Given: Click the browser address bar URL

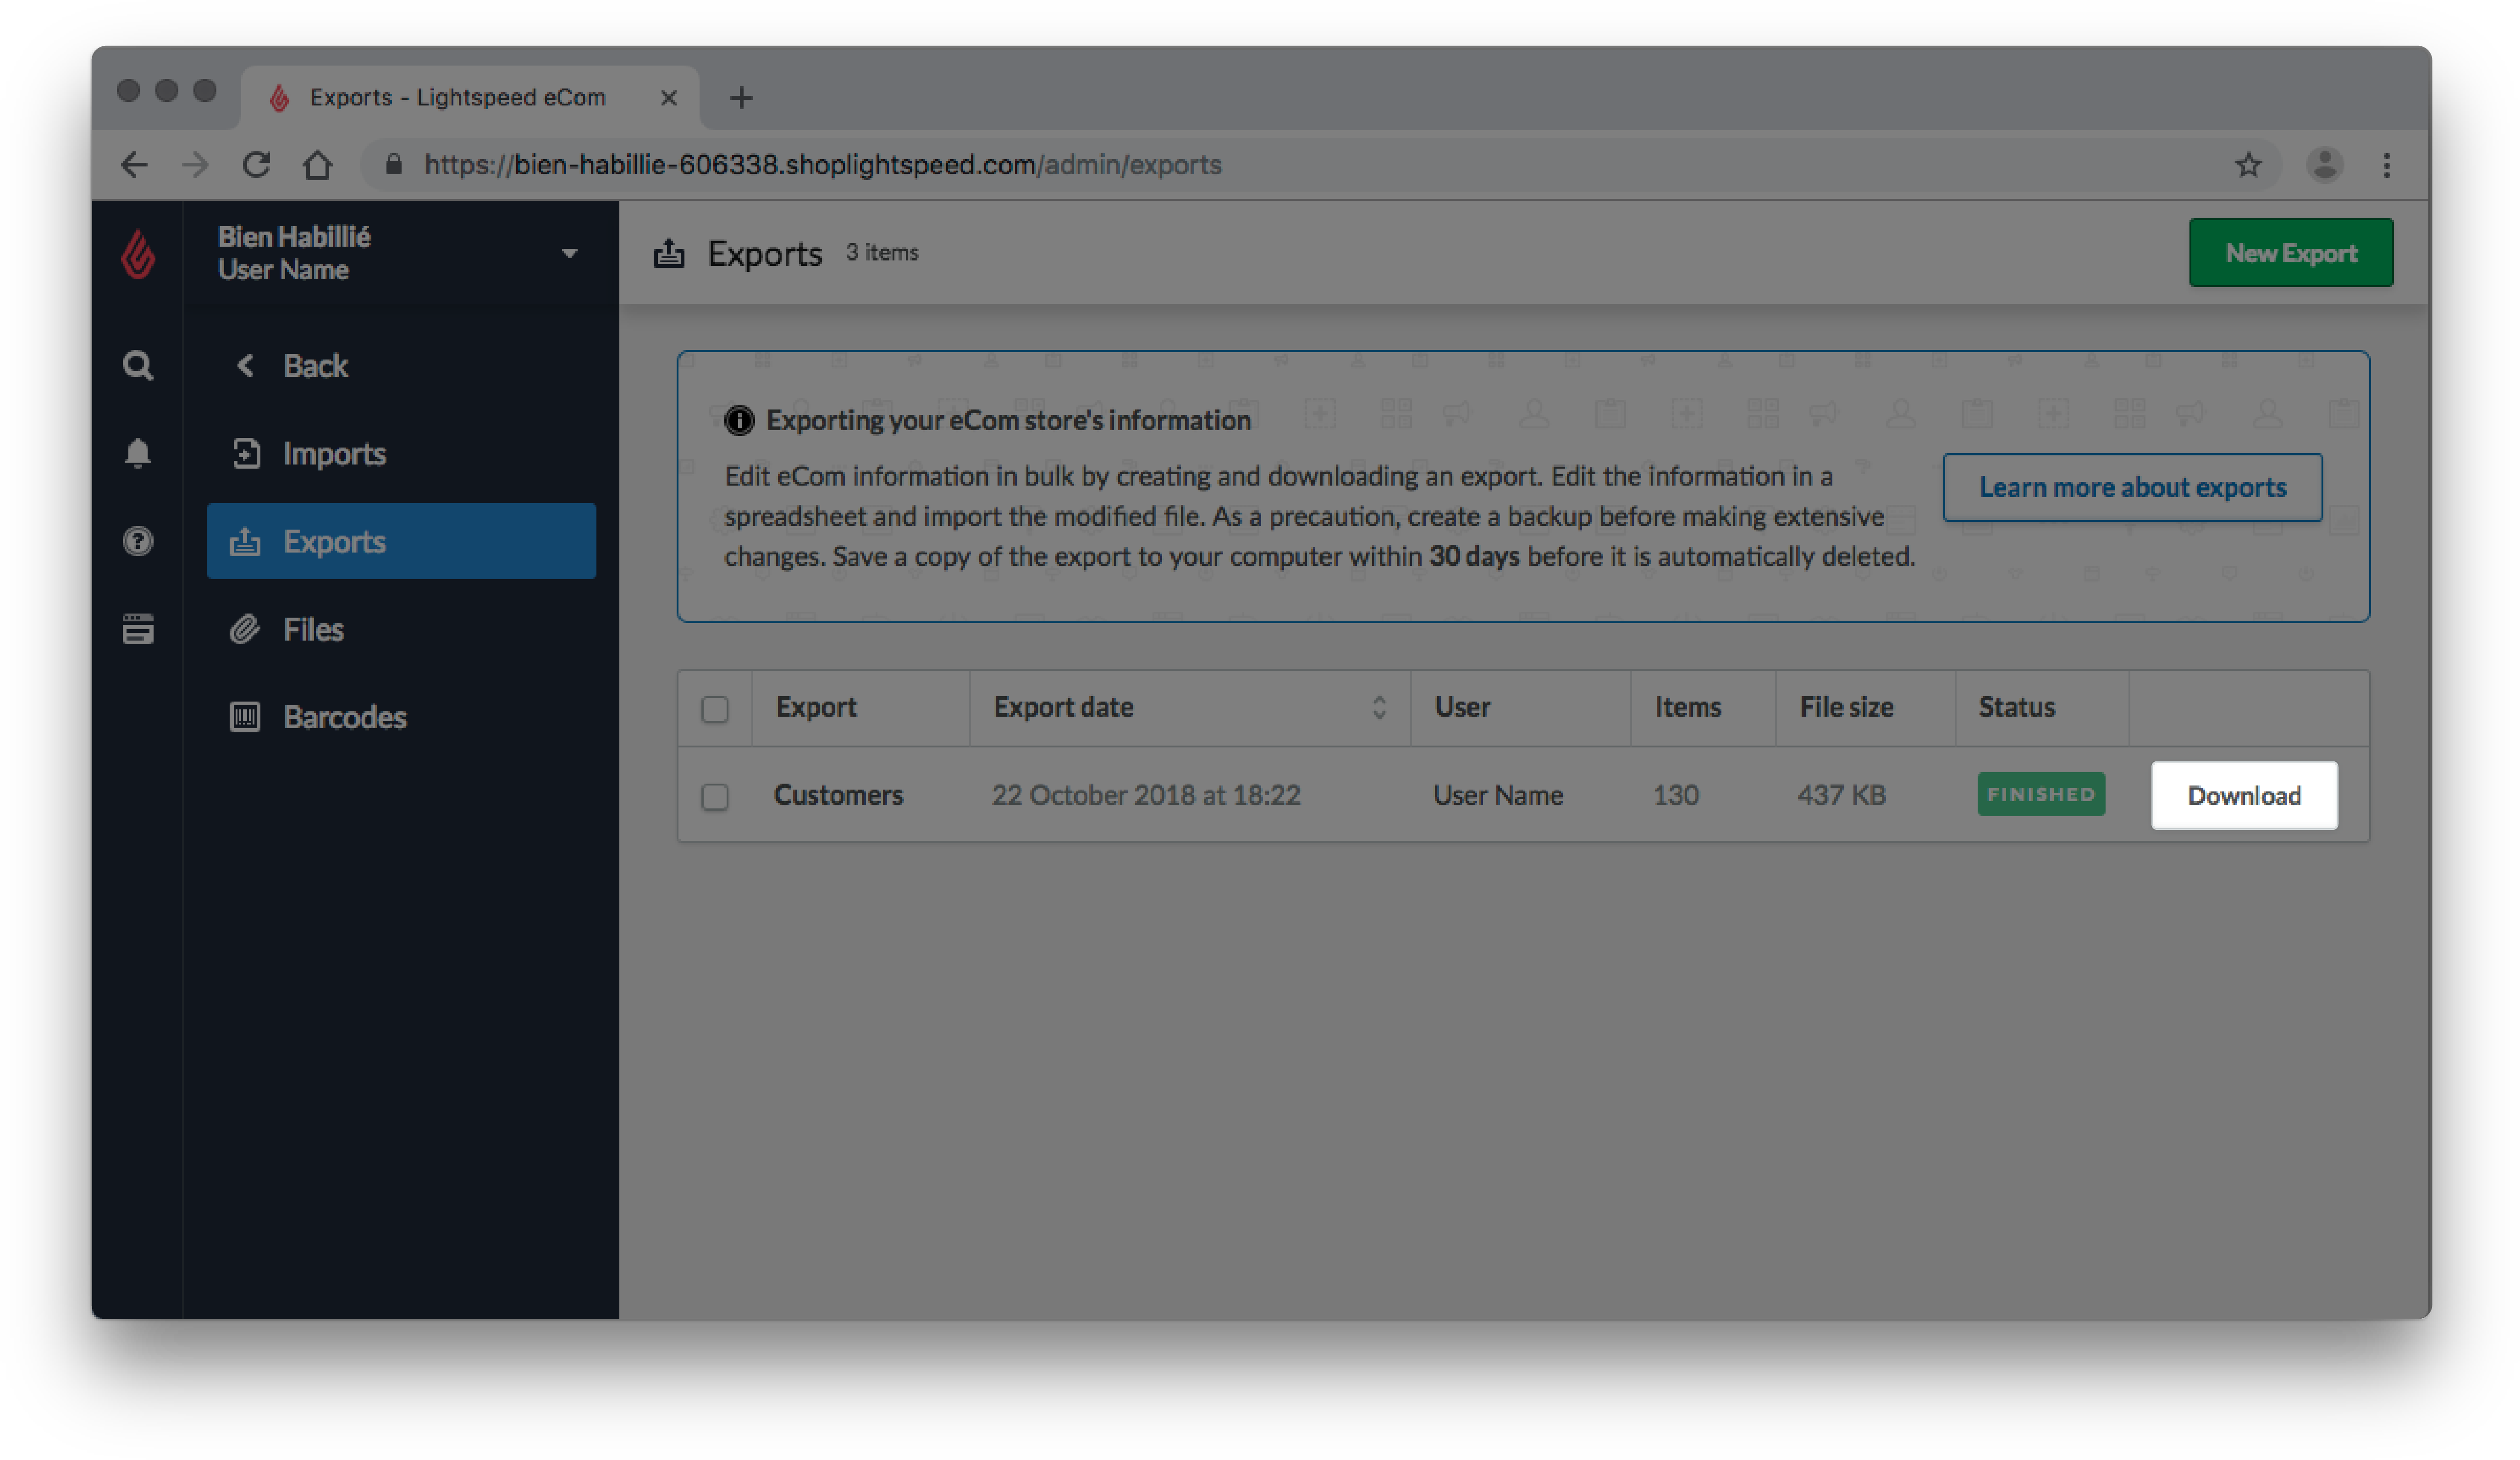Looking at the screenshot, I should (x=823, y=165).
